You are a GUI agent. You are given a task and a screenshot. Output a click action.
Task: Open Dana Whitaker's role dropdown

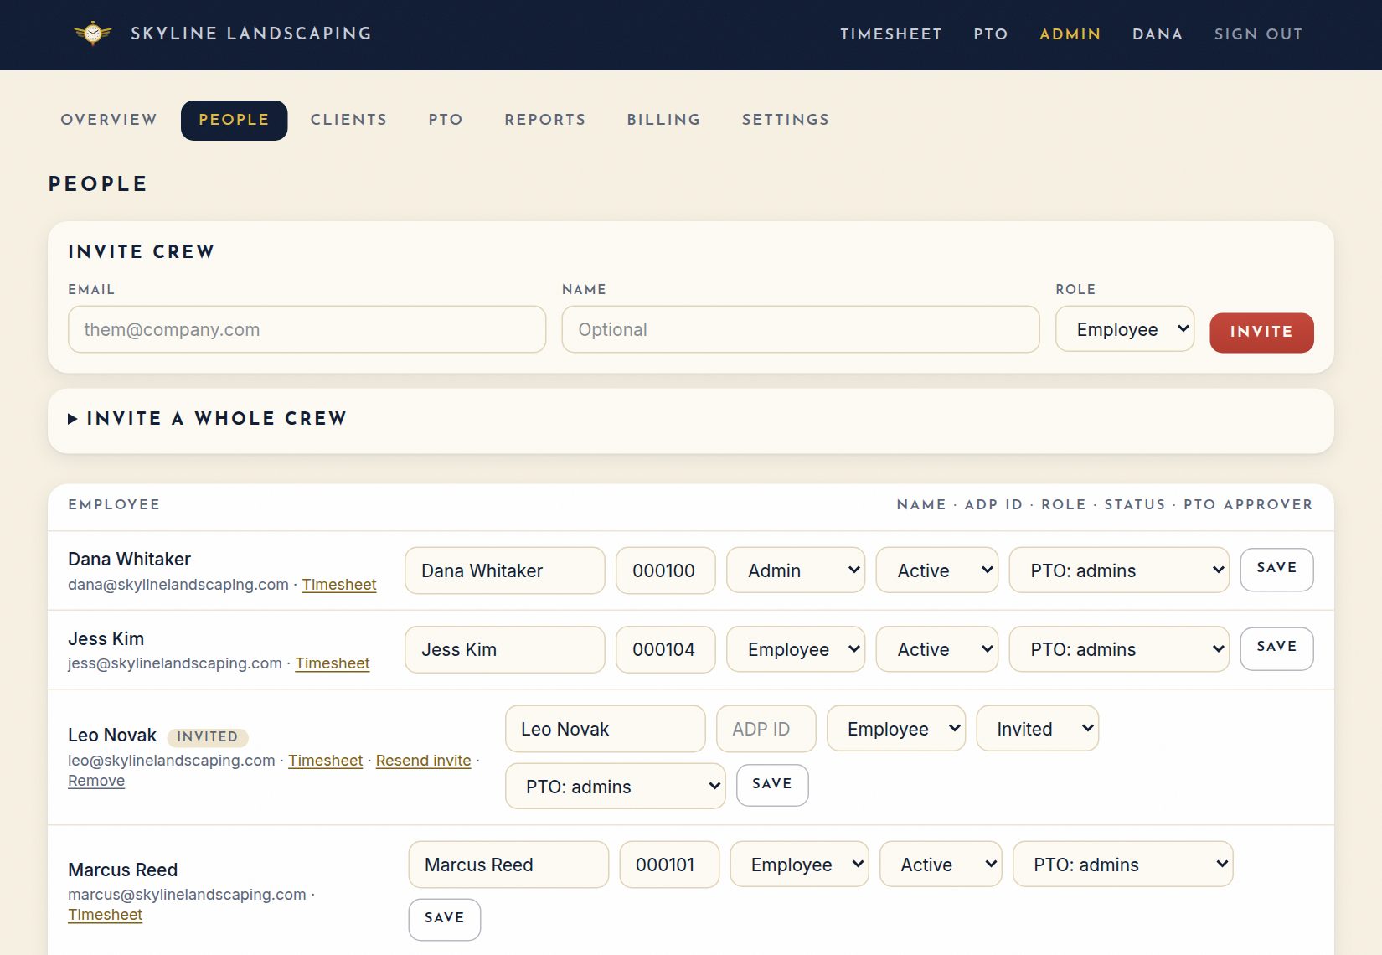click(x=796, y=570)
